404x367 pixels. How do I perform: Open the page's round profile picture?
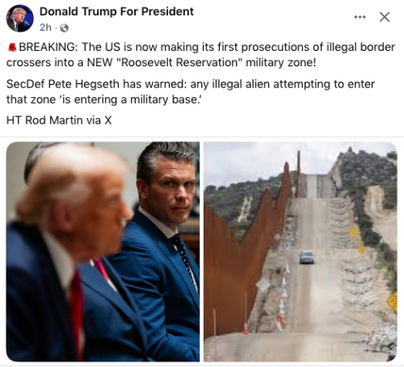click(20, 19)
